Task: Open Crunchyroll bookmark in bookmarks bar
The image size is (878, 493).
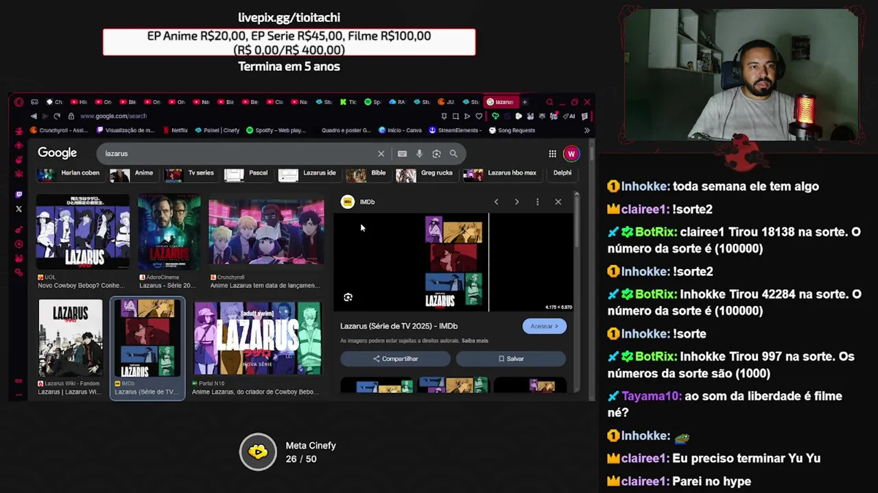Action: (59, 130)
